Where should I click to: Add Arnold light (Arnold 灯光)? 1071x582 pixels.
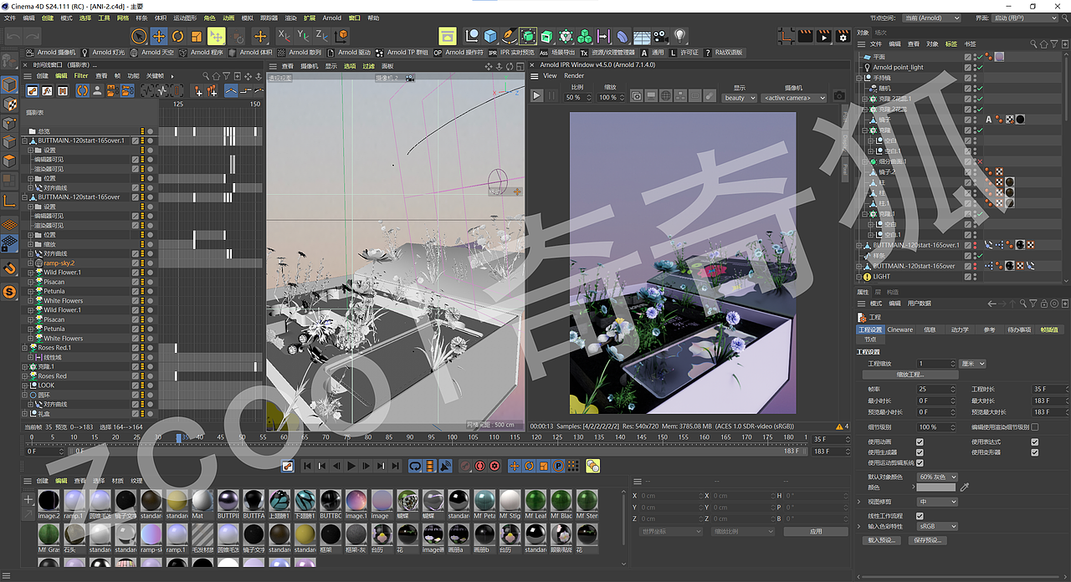tap(103, 52)
